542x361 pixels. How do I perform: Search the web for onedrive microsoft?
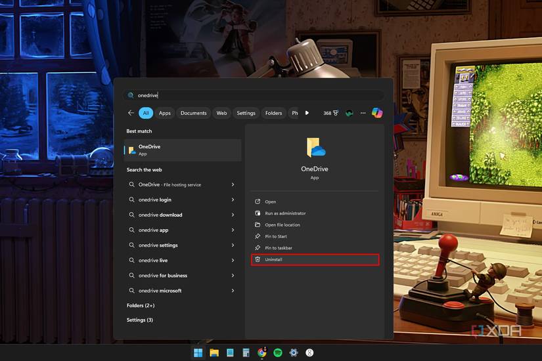click(x=160, y=291)
